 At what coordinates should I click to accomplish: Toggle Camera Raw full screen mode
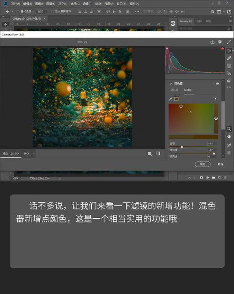coord(228,42)
